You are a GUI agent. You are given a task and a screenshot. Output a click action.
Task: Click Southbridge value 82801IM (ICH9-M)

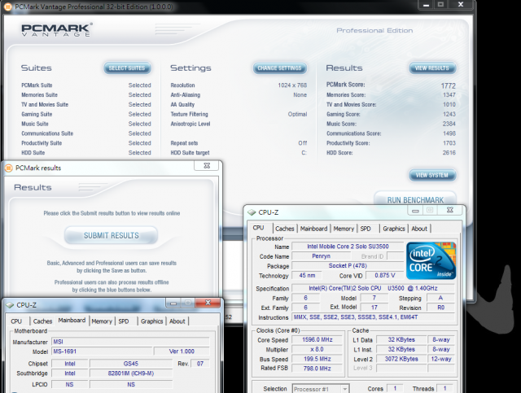point(131,373)
